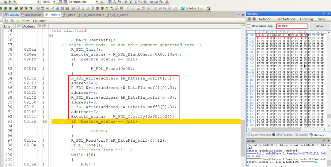
Task: Click the memory address field containing 0XF1000
Action: 292,26
